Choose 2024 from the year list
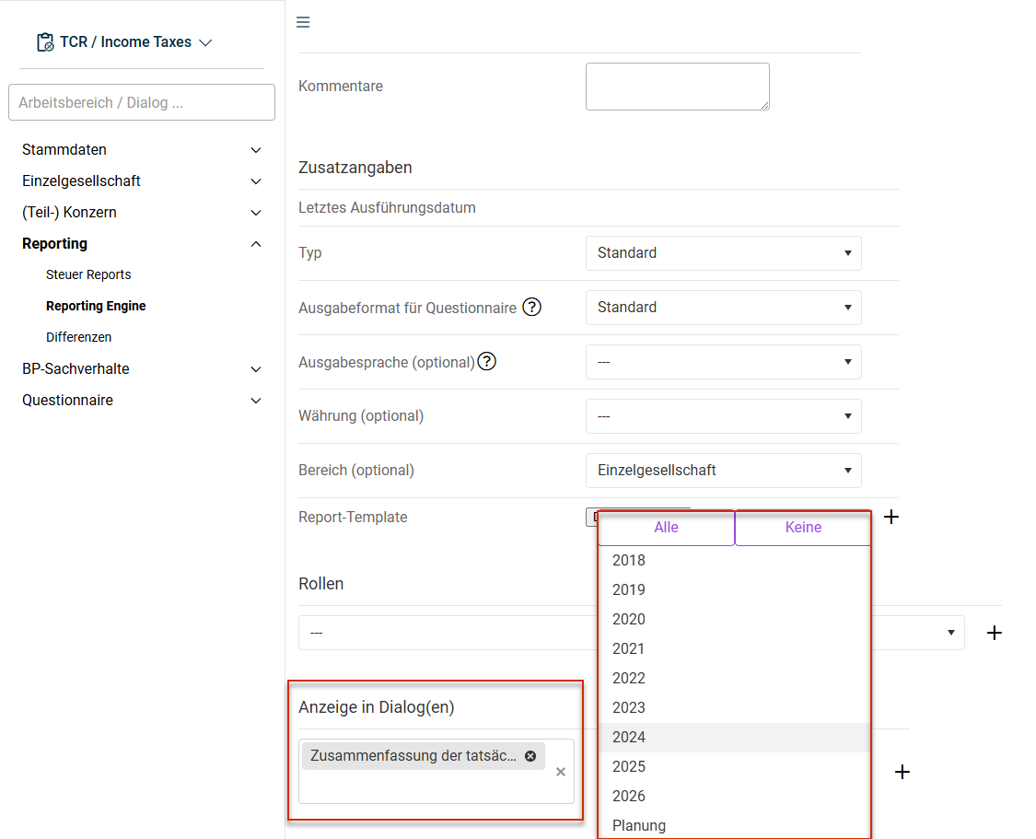The width and height of the screenshot is (1036, 839). 734,738
